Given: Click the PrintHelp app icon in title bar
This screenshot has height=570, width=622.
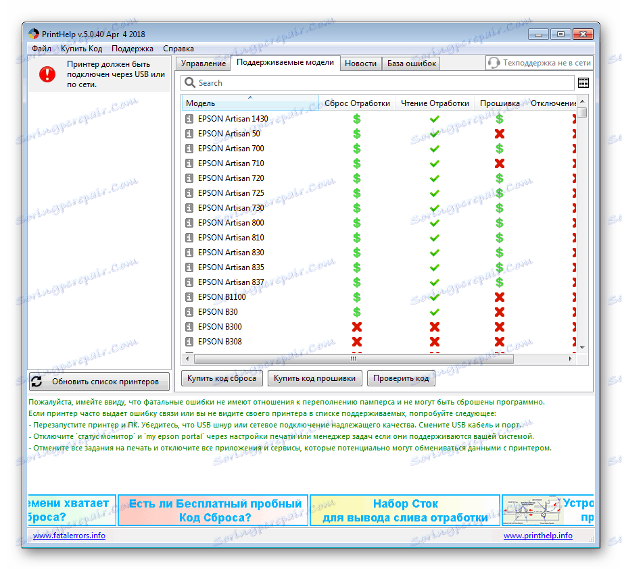Looking at the screenshot, I should click(x=34, y=34).
